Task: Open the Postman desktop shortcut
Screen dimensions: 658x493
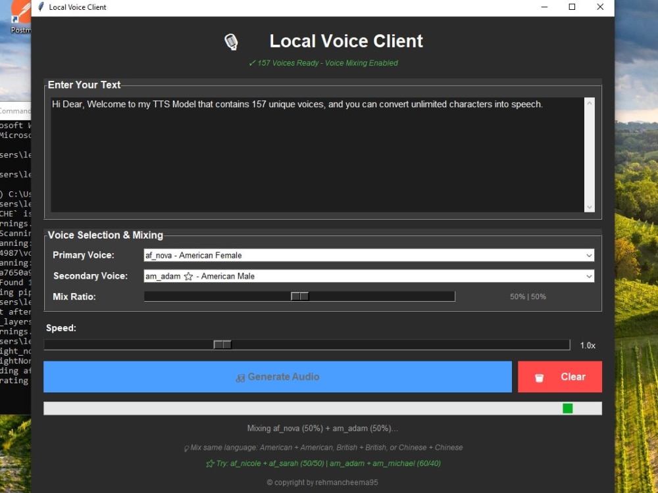Action: point(20,17)
